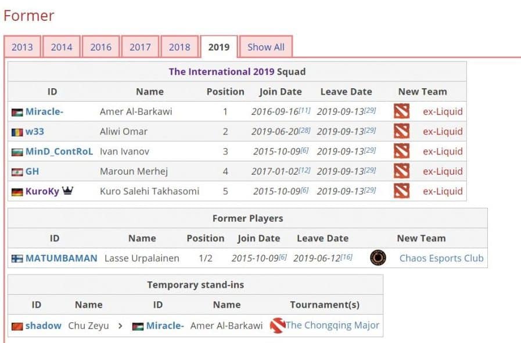Screen dimensions: 521x343
Task: Click the flag icon next to MATUMBAMAN
Action: (x=17, y=259)
